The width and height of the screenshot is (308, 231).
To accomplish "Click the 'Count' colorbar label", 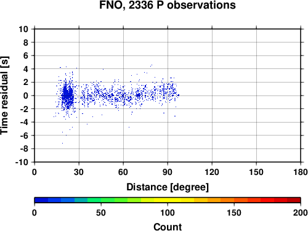I will pyautogui.click(x=168, y=227).
